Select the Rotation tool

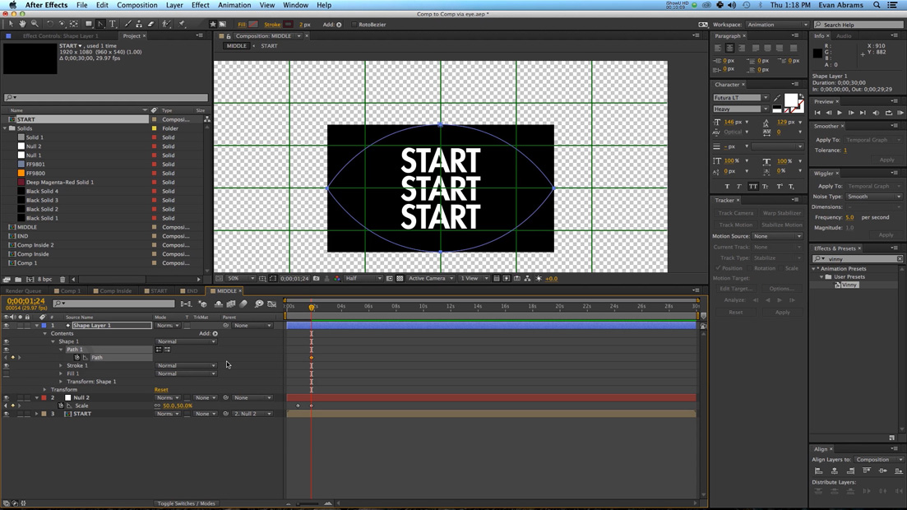click(49, 25)
